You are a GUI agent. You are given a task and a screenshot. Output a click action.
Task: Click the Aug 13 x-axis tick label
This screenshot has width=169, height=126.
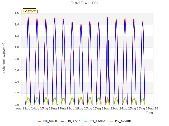[x=21, y=108]
